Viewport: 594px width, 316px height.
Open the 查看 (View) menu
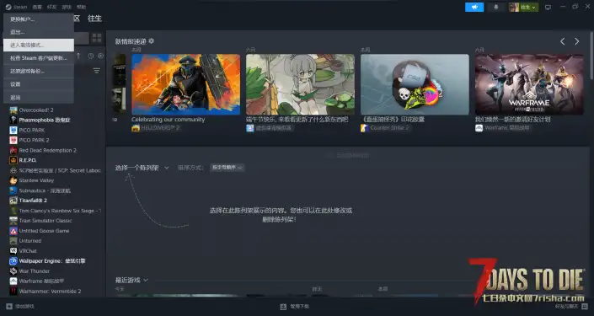click(37, 7)
